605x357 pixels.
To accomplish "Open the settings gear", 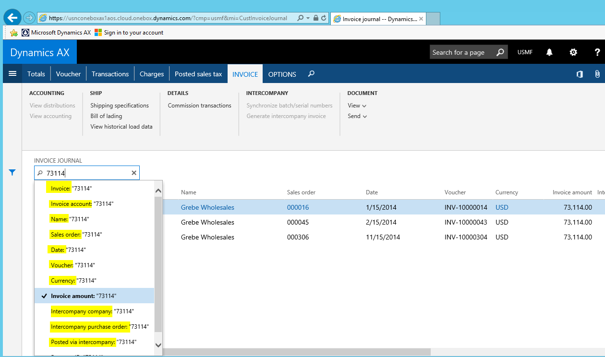I will click(x=573, y=52).
